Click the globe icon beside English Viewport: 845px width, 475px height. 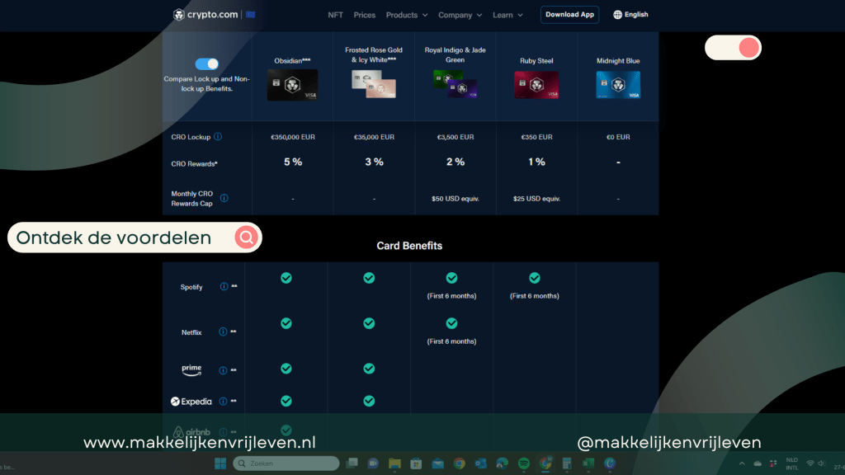[617, 15]
